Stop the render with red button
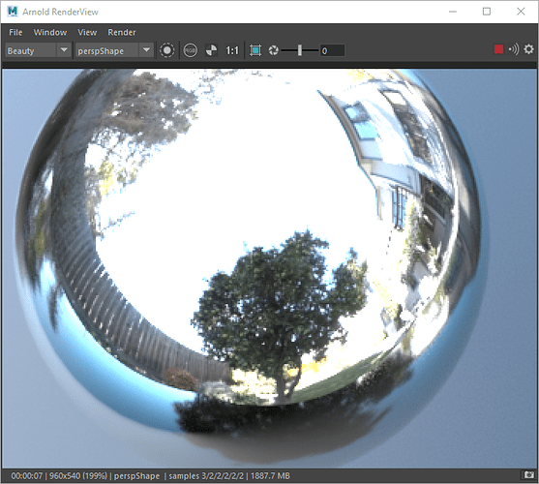This screenshot has width=539, height=484. point(498,49)
